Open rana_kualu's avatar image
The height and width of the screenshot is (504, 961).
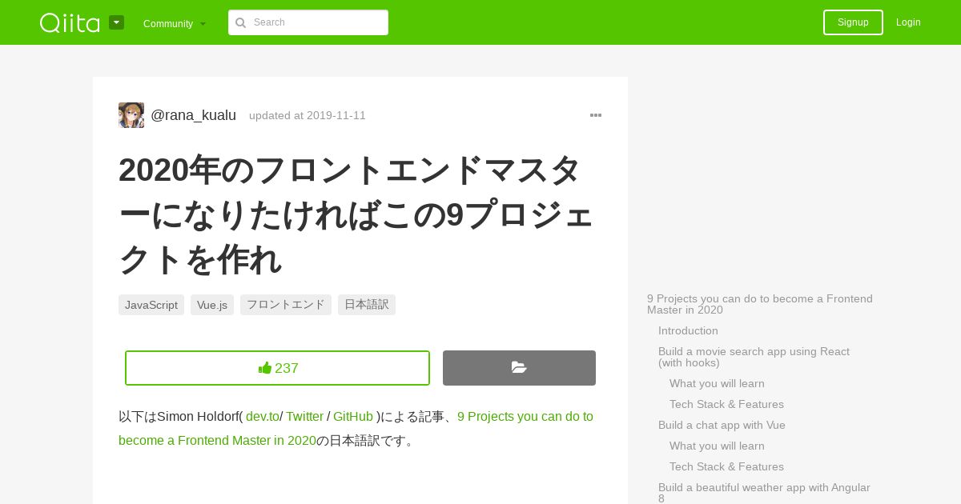pyautogui.click(x=131, y=115)
